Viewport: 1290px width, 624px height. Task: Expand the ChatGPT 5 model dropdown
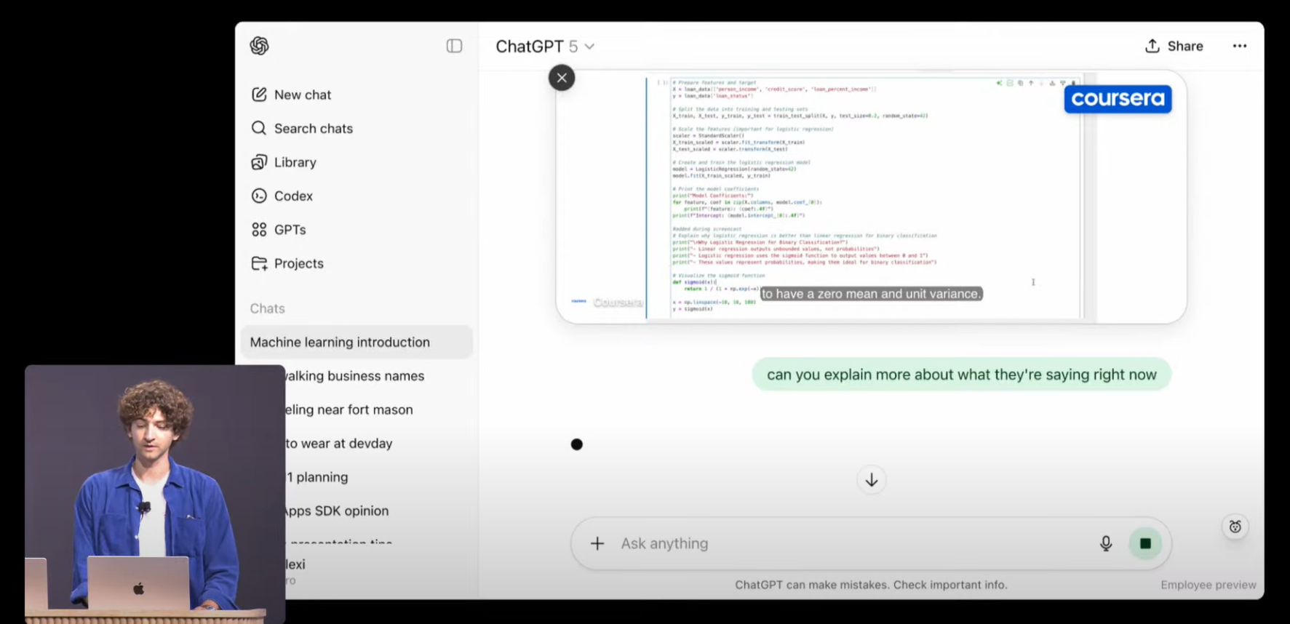pos(545,46)
